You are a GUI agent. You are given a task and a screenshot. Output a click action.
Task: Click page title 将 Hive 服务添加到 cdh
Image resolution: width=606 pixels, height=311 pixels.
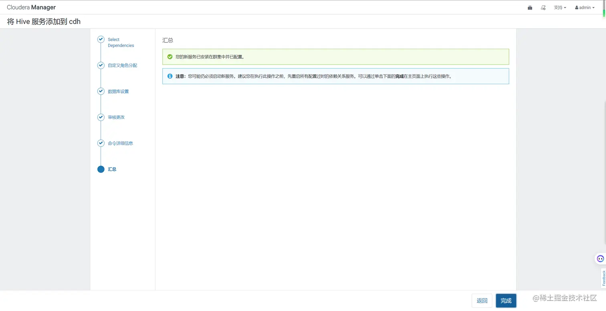(44, 22)
